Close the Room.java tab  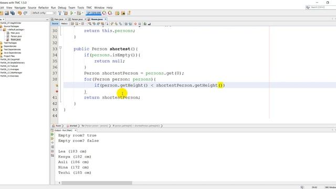point(106,19)
